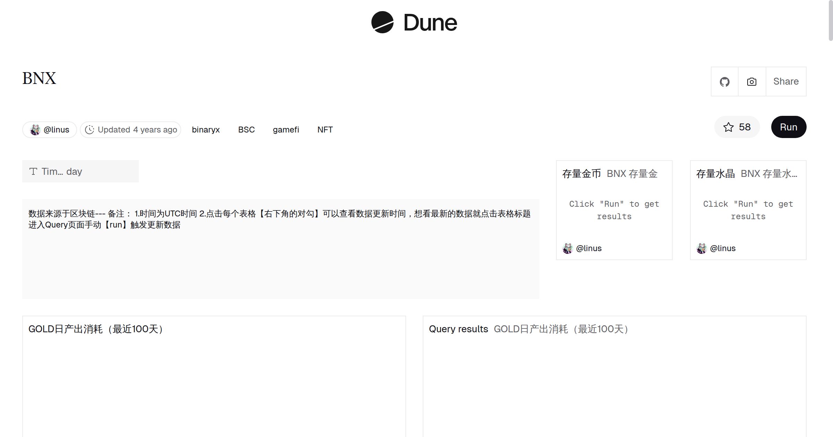The width and height of the screenshot is (833, 437).
Task: Open the 存量金币 query title
Action: (x=581, y=174)
